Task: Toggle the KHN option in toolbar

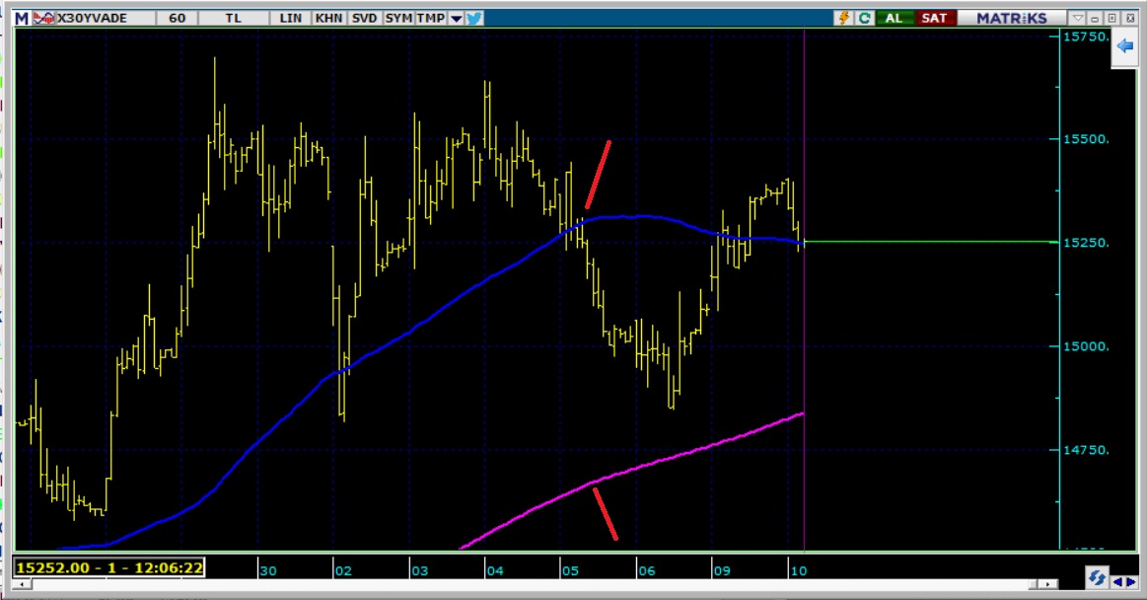Action: tap(328, 18)
